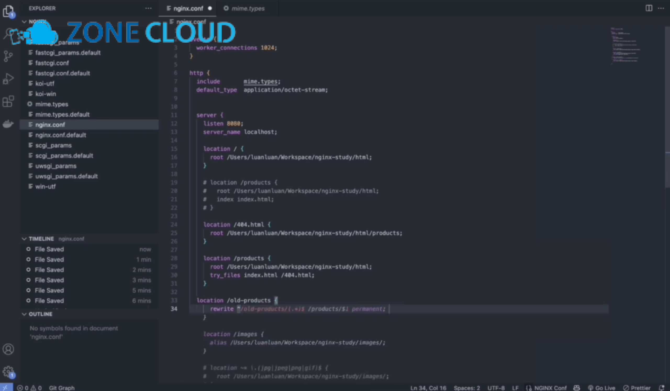Screen dimensions: 670x391
Task: Change the LF line ending
Action: 515,388
